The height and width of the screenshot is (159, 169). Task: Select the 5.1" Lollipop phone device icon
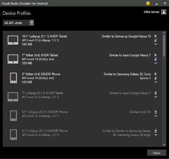14,135
